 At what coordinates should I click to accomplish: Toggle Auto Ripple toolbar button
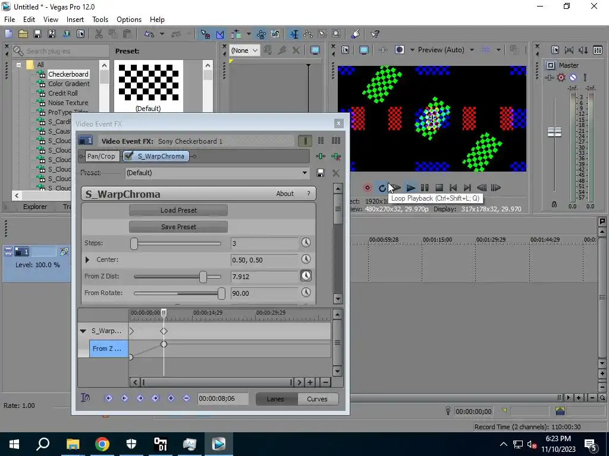[x=236, y=34]
